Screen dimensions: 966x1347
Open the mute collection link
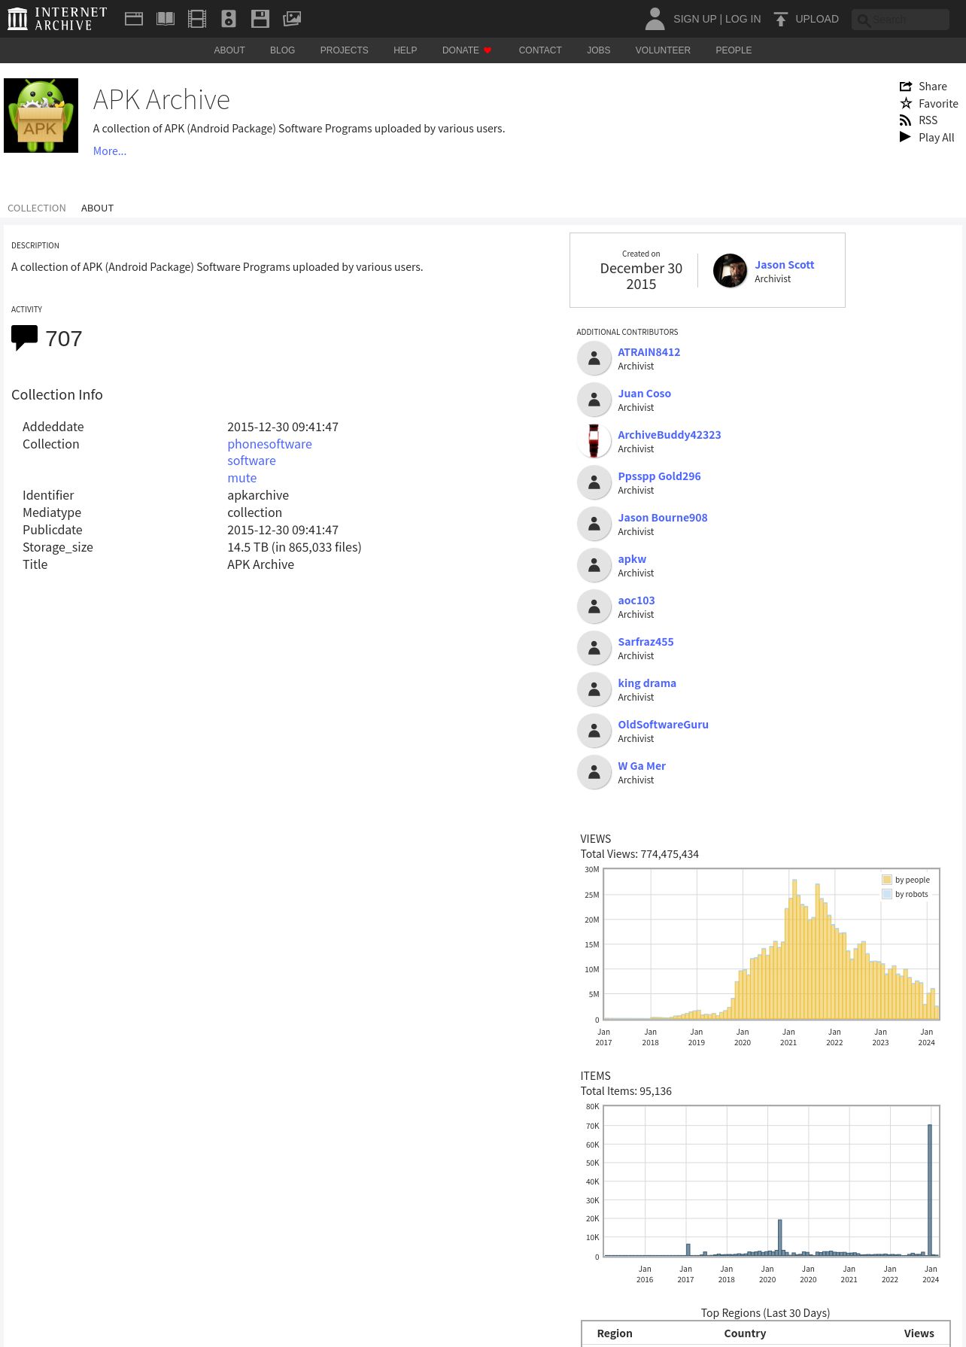pyautogui.click(x=242, y=478)
